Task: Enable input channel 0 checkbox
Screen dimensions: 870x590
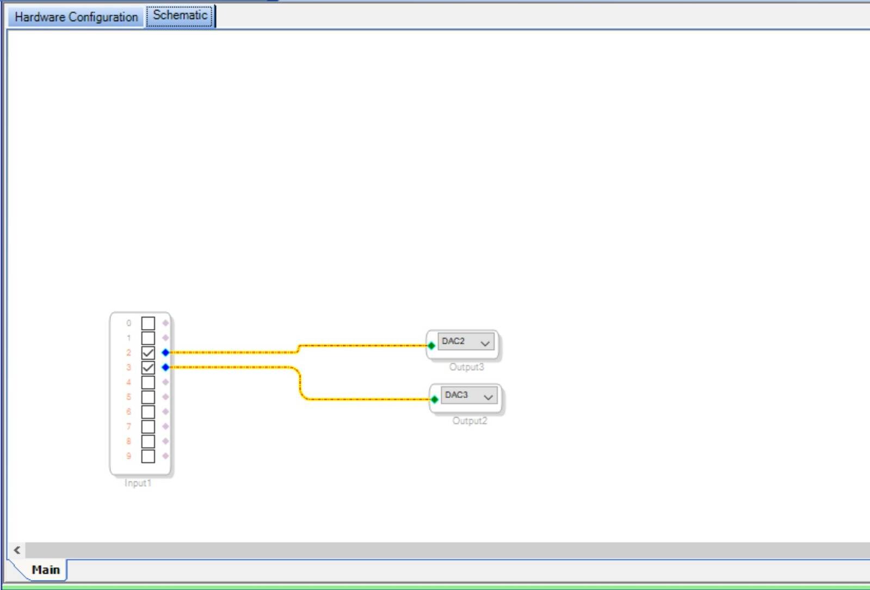Action: click(x=148, y=324)
